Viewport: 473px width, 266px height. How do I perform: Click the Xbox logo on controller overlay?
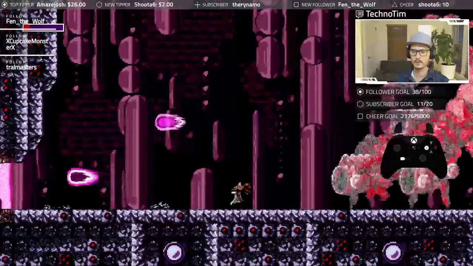[x=414, y=140]
